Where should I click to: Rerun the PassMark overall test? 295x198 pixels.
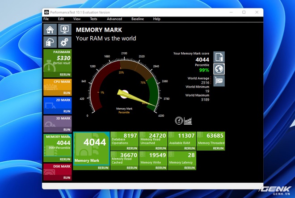pyautogui.click(x=65, y=75)
